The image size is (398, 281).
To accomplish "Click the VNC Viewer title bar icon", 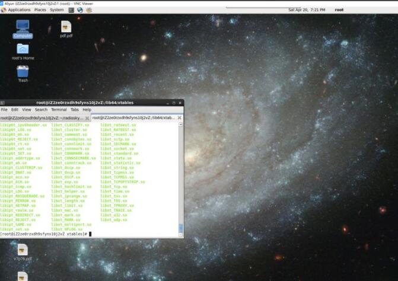I will click(2, 4).
